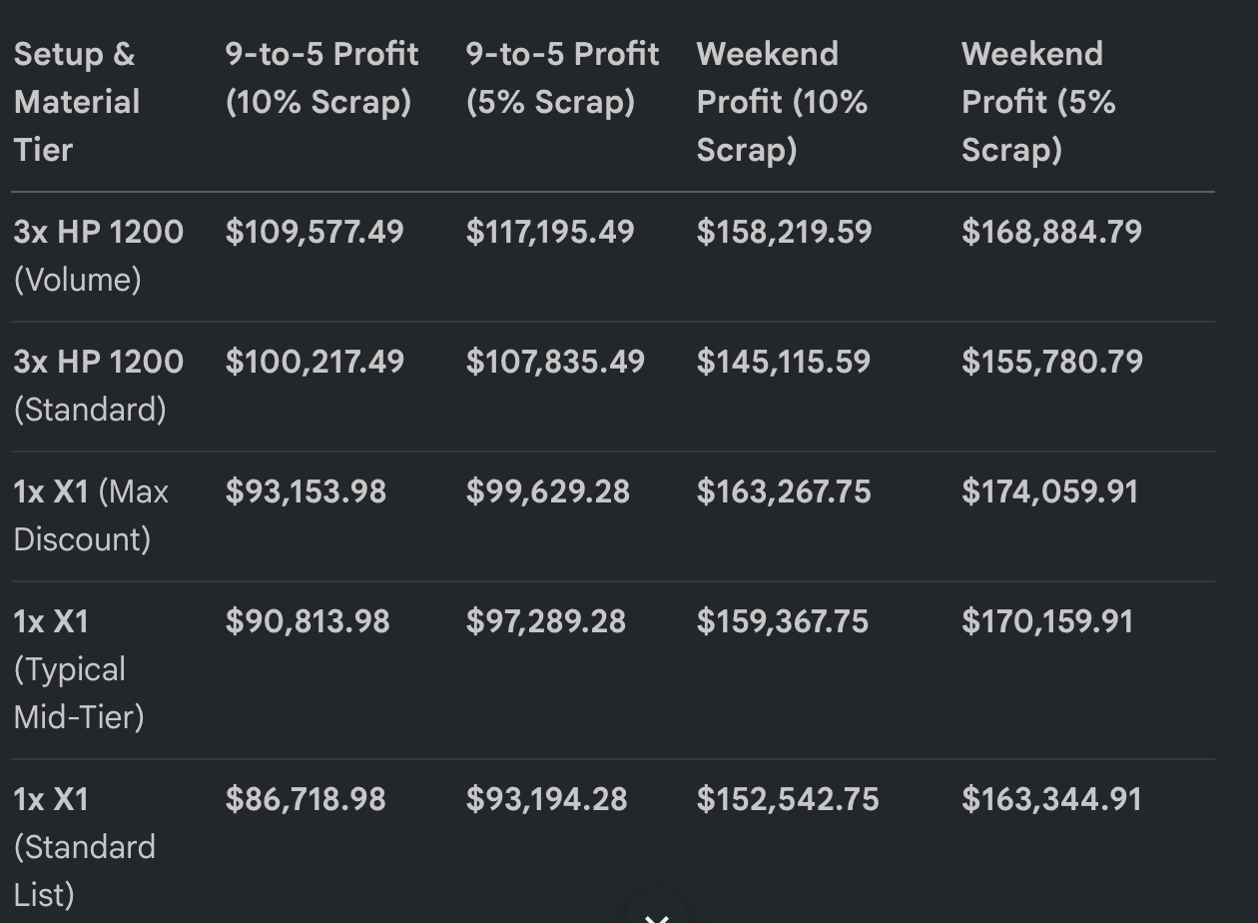Click the 1x X1 (Max Discount) row label

click(x=92, y=515)
